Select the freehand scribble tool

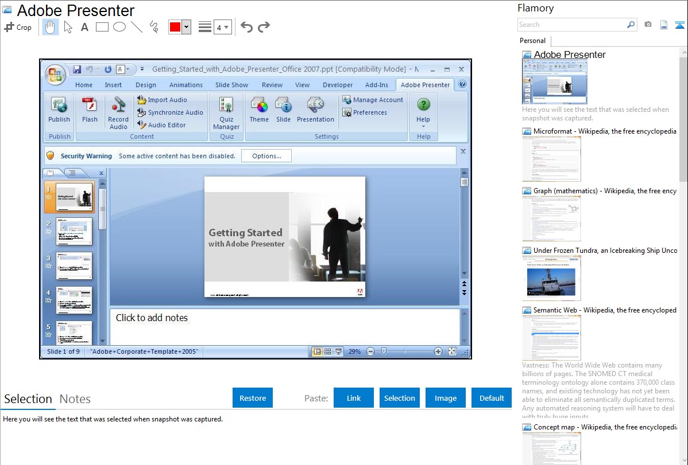tap(154, 27)
